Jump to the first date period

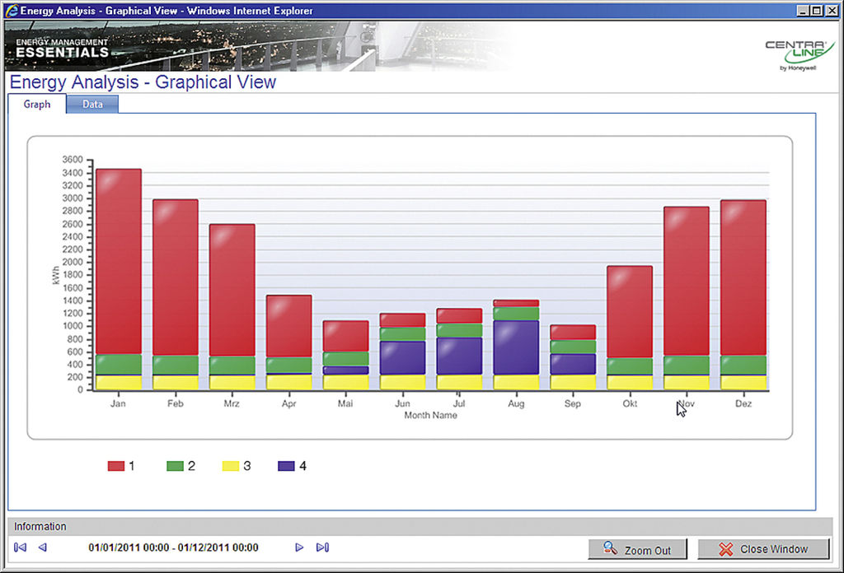point(21,547)
